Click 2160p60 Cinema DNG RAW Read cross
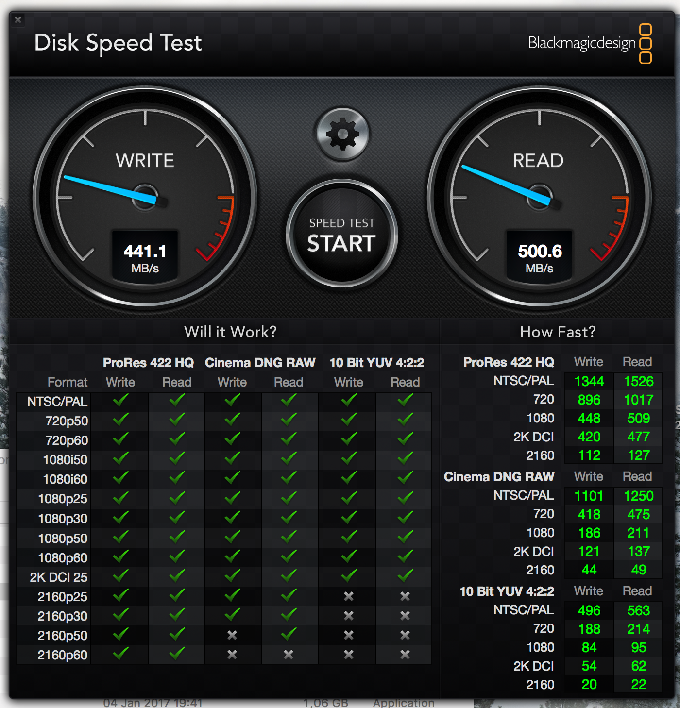The width and height of the screenshot is (680, 708). [x=289, y=655]
